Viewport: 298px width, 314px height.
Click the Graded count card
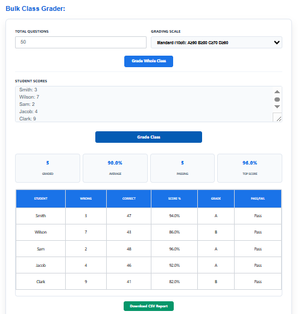48,168
